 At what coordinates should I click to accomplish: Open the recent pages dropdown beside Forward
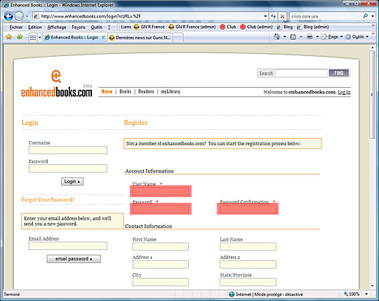[x=27, y=16]
